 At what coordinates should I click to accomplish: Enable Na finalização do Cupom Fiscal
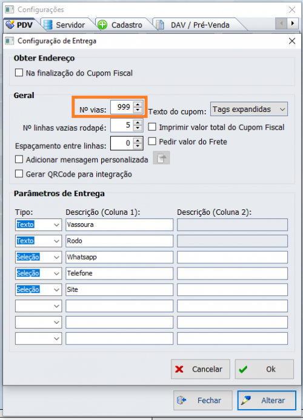19,73
